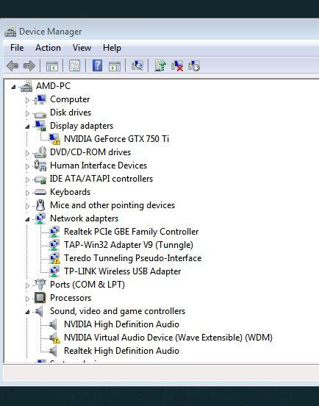Open the View menu
The width and height of the screenshot is (319, 406).
[82, 48]
